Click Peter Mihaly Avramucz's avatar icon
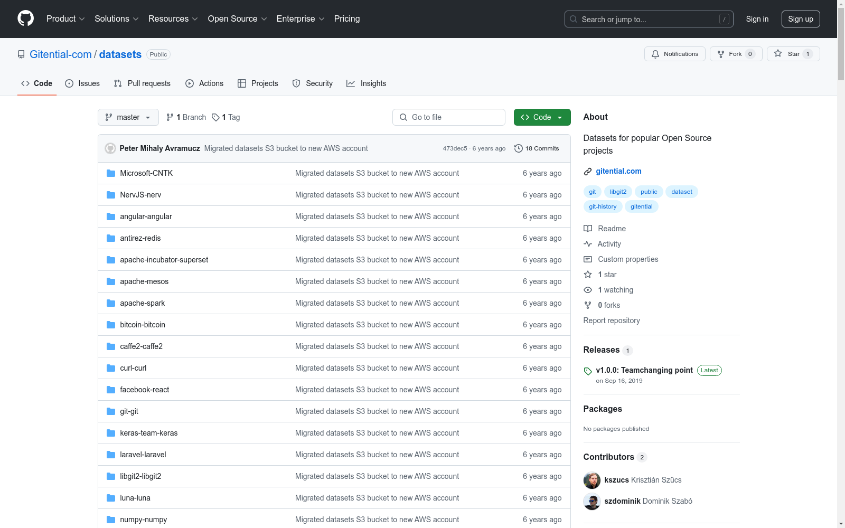The image size is (845, 528). click(110, 148)
